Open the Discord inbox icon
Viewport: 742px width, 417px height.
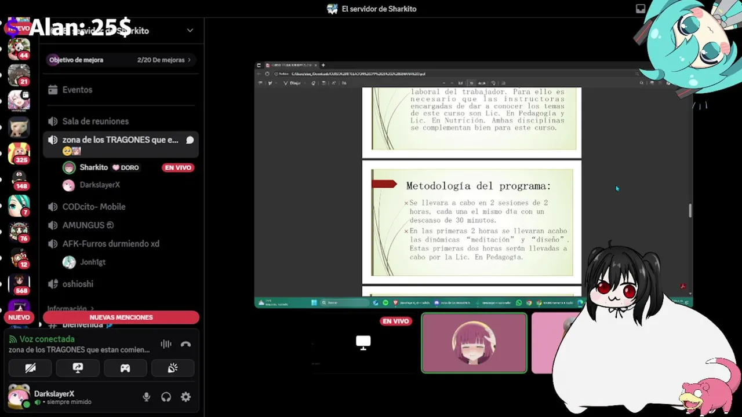pos(641,9)
